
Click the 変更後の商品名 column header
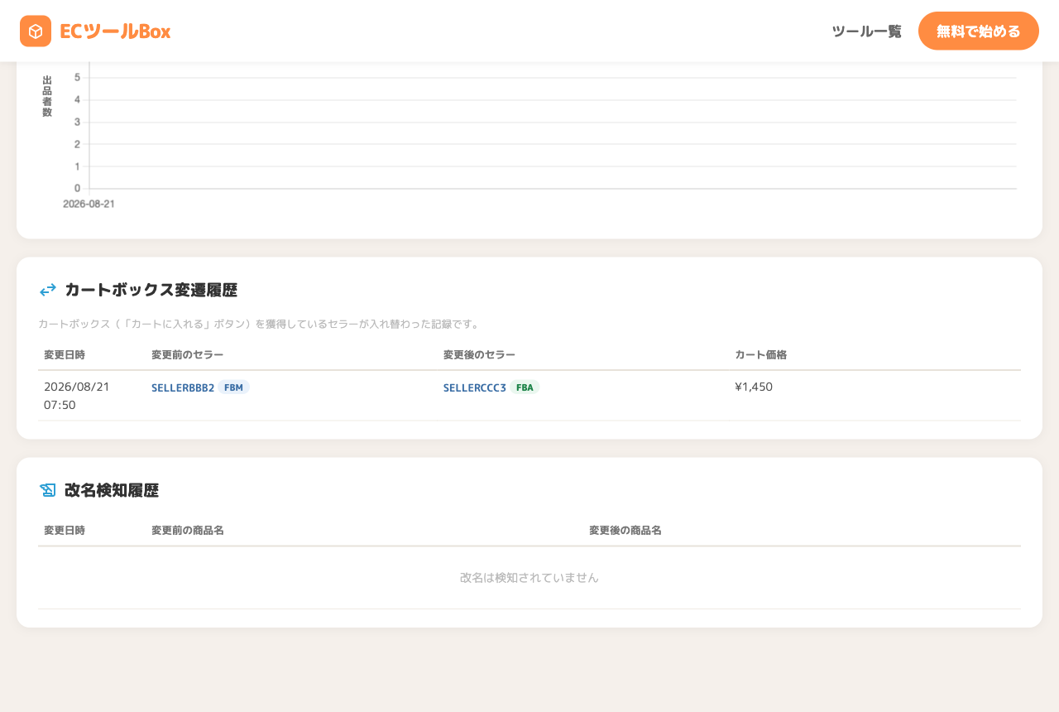pos(625,530)
